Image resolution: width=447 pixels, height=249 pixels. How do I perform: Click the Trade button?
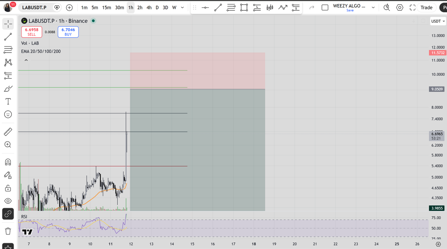(427, 7)
